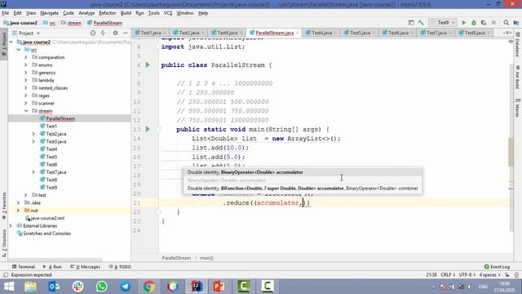The image size is (522, 294).
Task: Select Scratches and Consoles tree node
Action: tap(43, 234)
